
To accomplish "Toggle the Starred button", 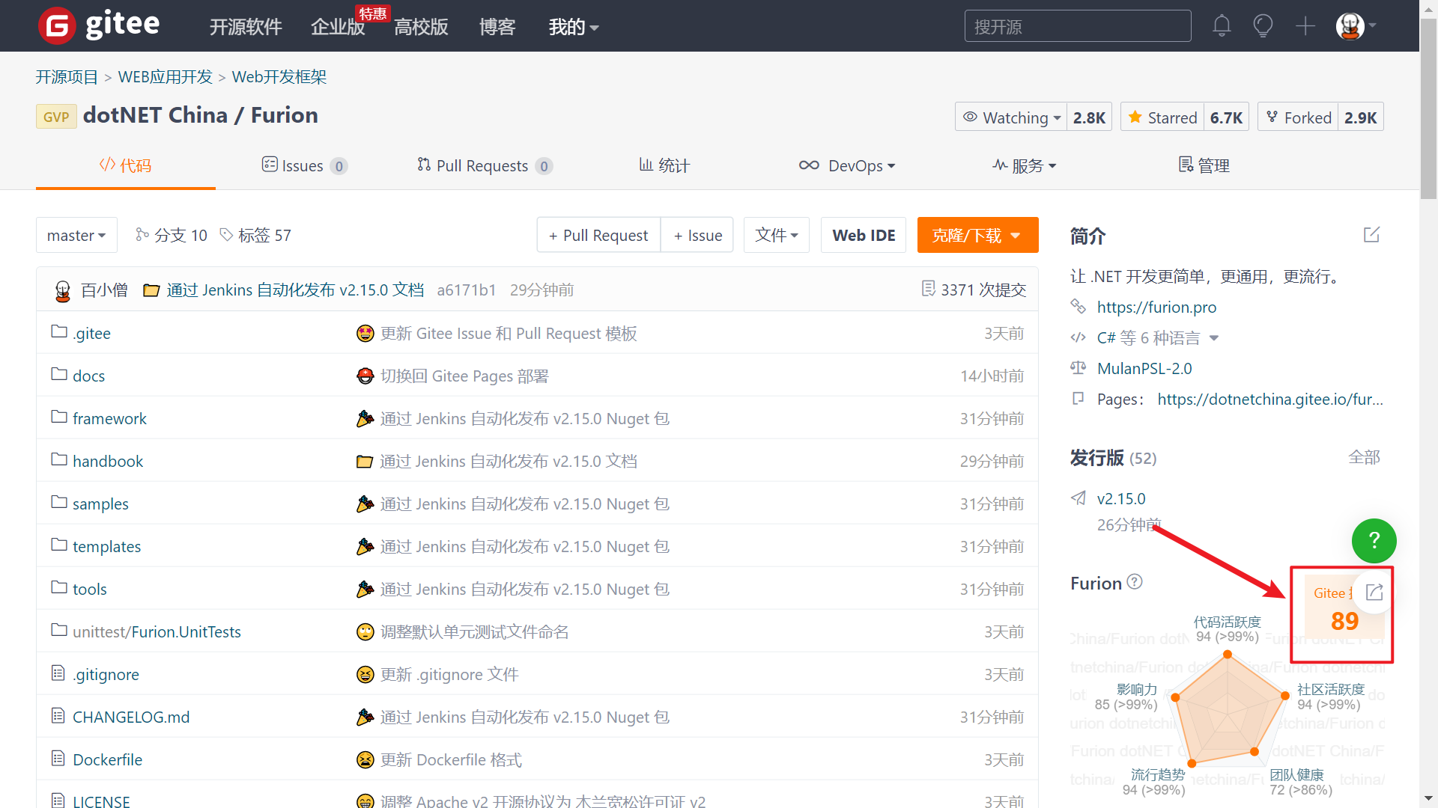I will (1162, 117).
